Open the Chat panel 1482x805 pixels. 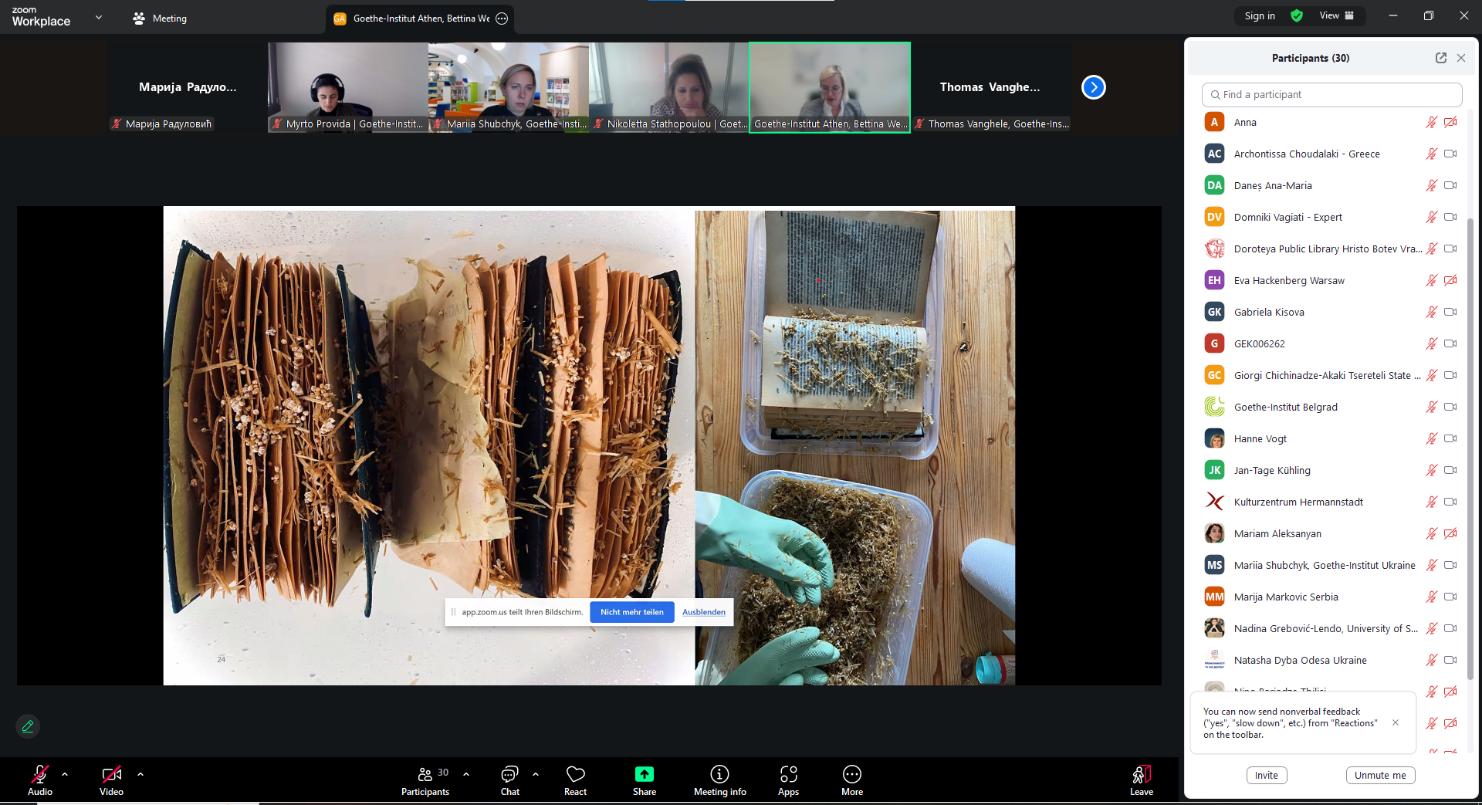[x=509, y=780]
